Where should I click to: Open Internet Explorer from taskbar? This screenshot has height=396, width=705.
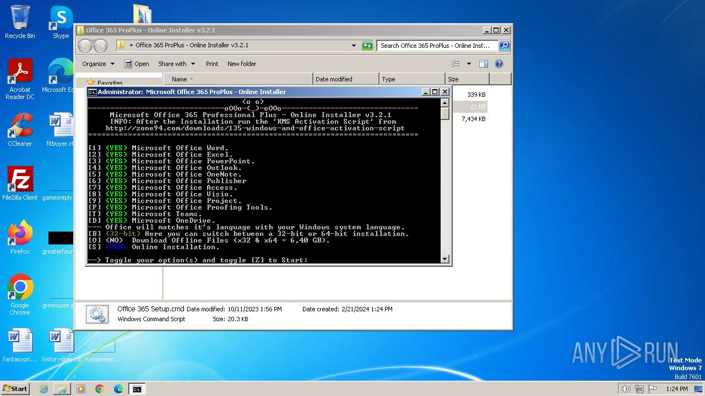click(x=44, y=389)
